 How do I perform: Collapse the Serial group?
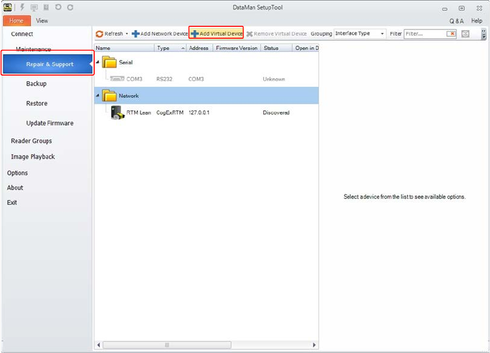pos(98,62)
